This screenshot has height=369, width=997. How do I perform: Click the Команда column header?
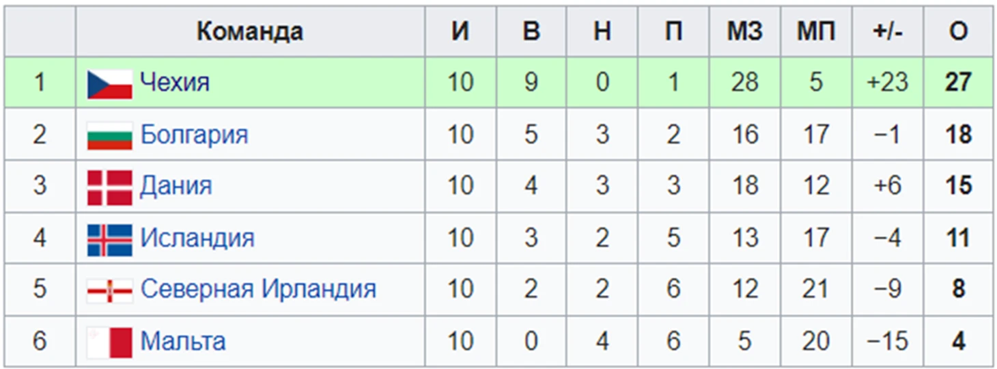click(x=251, y=31)
